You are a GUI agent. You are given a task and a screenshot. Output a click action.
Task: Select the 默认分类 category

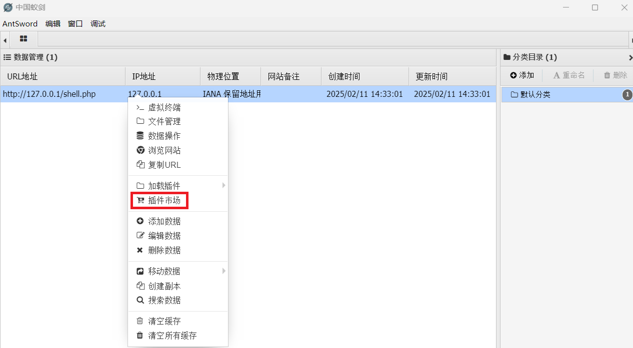coord(567,94)
